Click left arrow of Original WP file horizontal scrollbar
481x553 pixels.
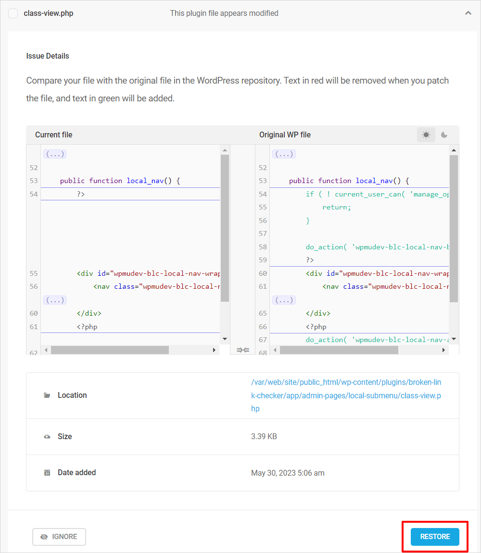tap(275, 350)
